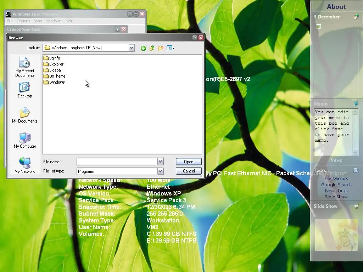The image size is (363, 272).
Task: Open Google Search link
Action: [336, 185]
